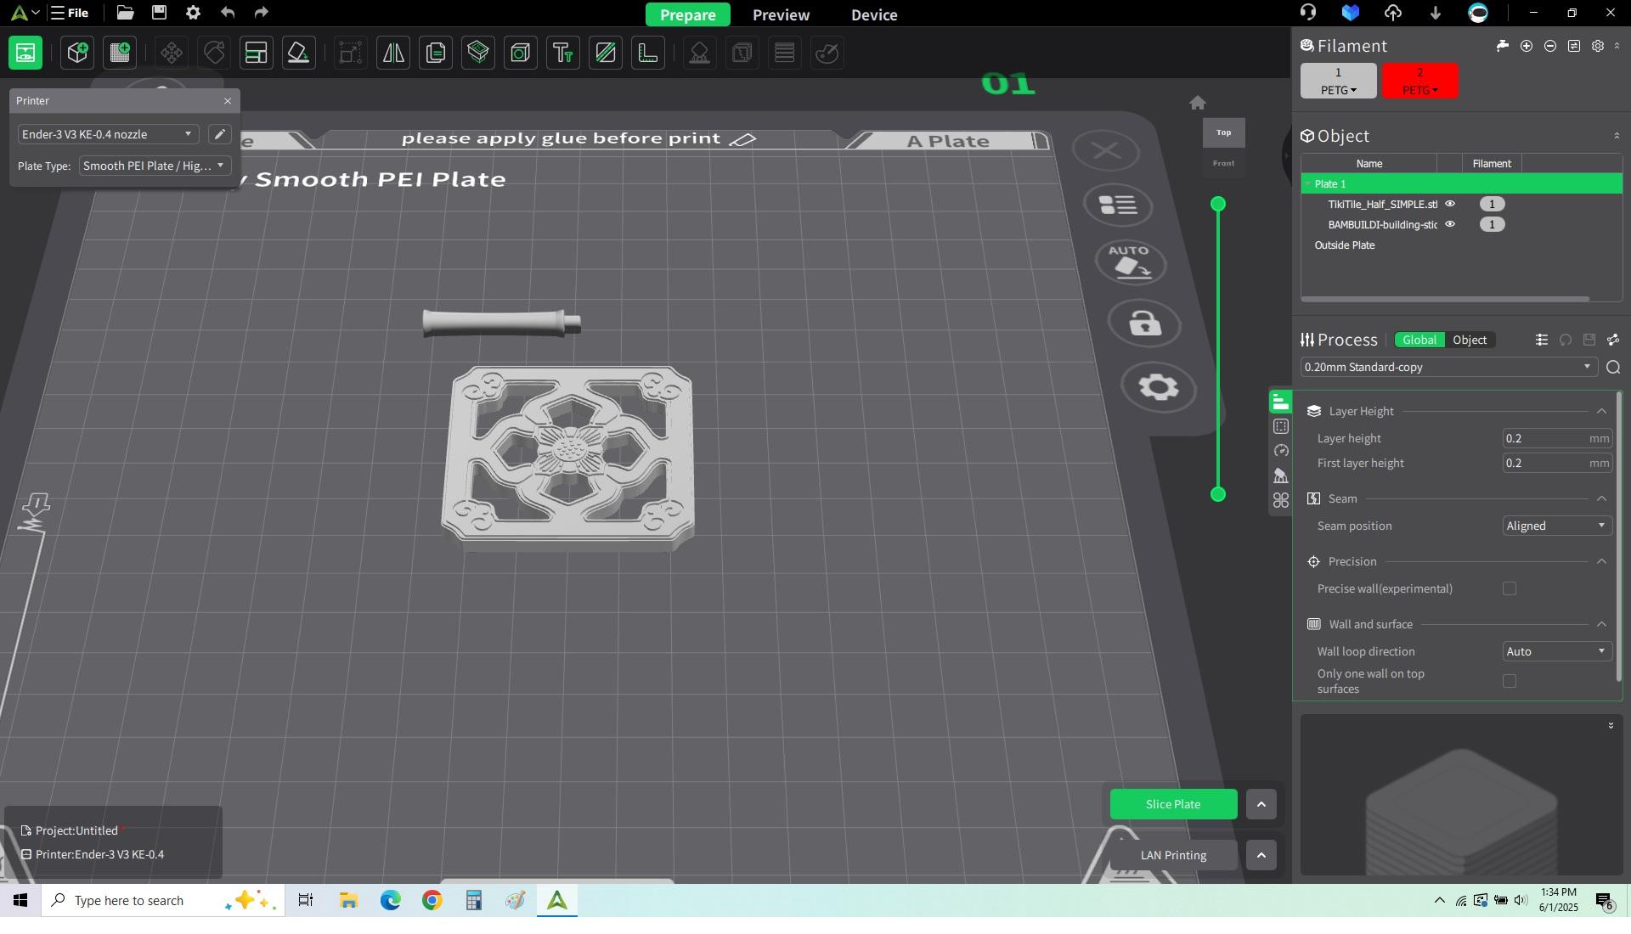Open the Plate Type dropdown

pos(155,166)
